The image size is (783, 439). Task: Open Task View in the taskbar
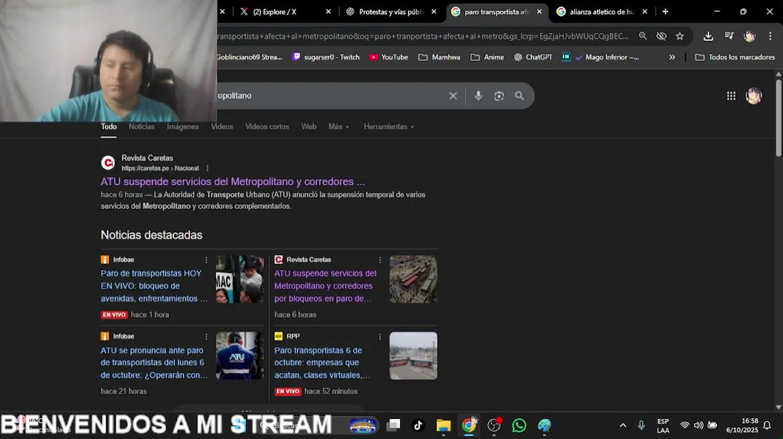393,425
